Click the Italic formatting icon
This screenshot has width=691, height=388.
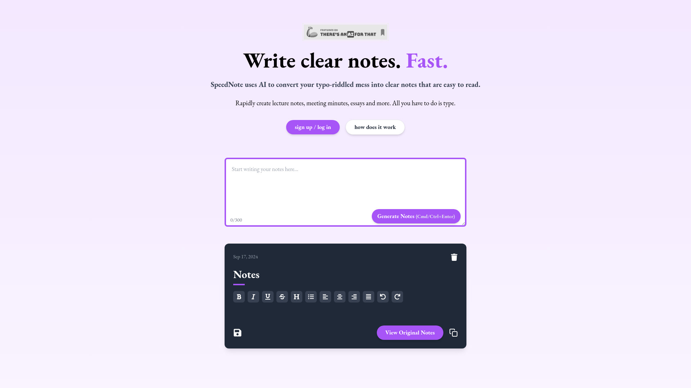pos(253,296)
